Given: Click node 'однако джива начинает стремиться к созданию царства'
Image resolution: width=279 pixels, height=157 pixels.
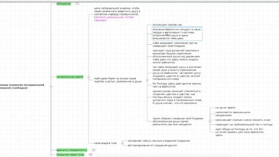Looking at the screenshot, I should point(177,97).
